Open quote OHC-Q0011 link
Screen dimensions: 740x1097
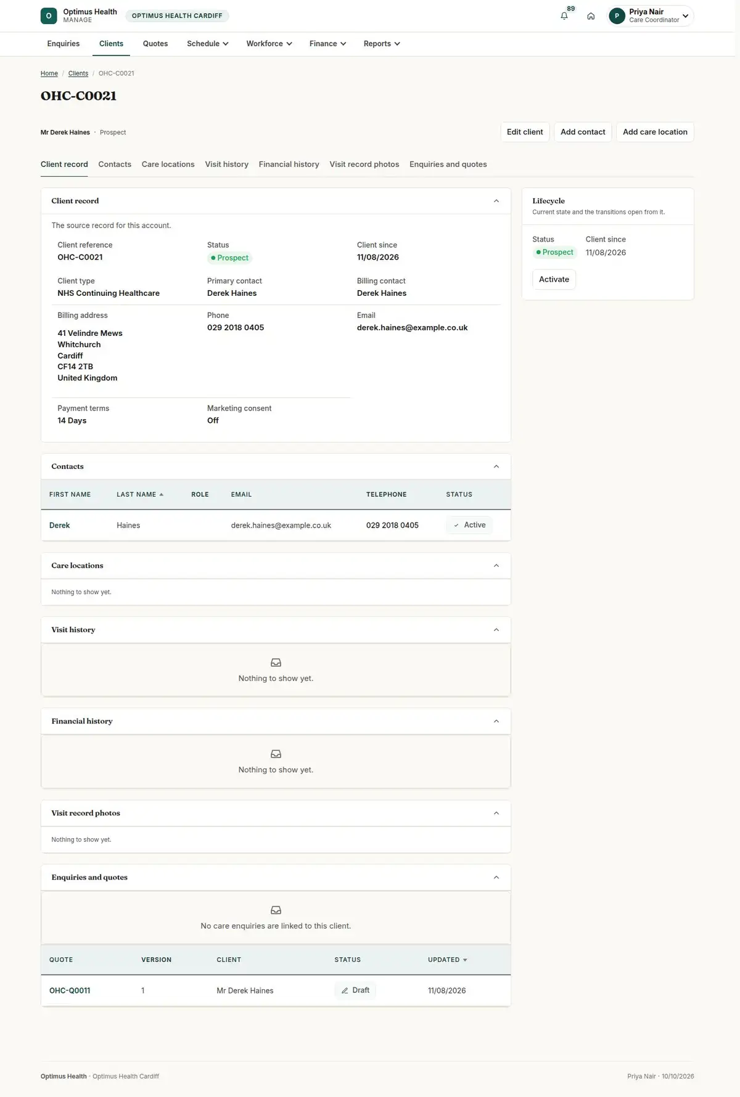(x=70, y=990)
